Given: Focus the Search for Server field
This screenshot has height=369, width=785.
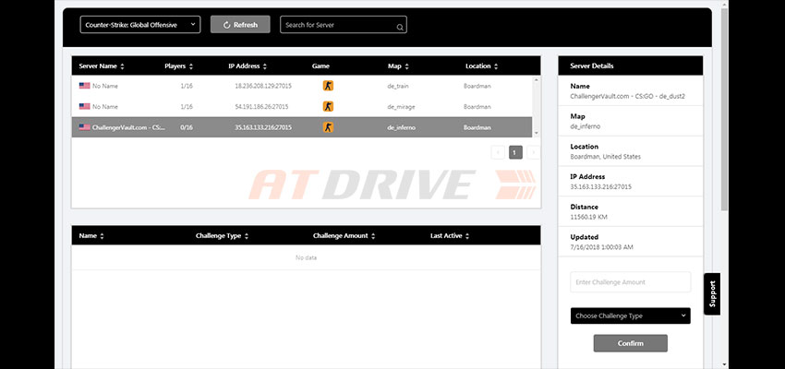Looking at the screenshot, I should point(343,25).
